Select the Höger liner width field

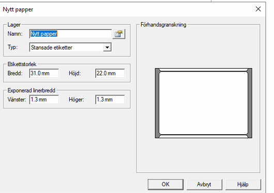110,100
